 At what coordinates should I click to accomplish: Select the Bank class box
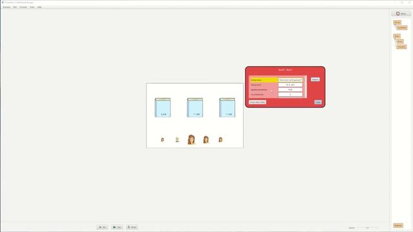[400, 41]
